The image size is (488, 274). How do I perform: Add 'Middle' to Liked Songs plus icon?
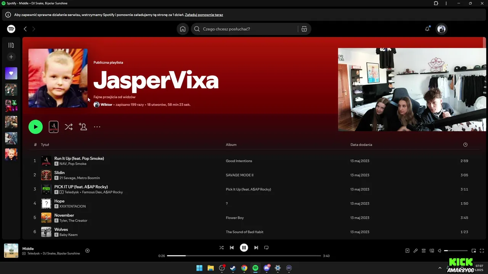pyautogui.click(x=87, y=250)
